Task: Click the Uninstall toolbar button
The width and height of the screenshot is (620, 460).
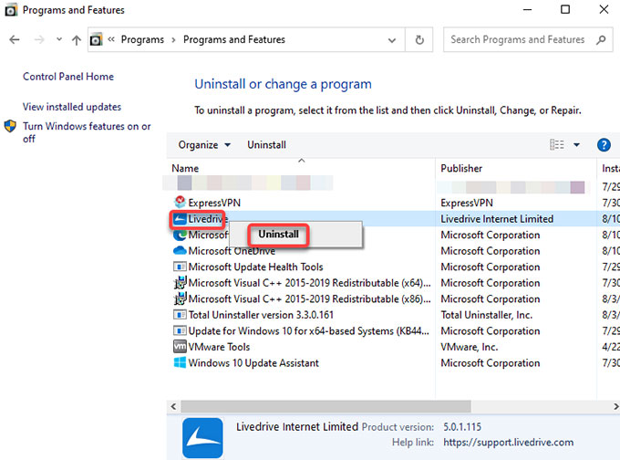Action: tap(266, 145)
